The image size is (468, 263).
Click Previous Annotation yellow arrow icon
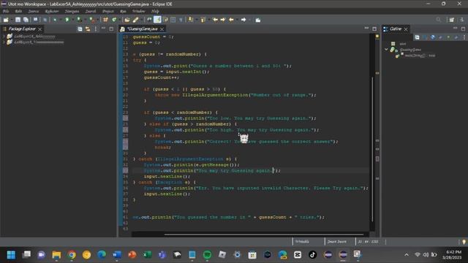203,20
